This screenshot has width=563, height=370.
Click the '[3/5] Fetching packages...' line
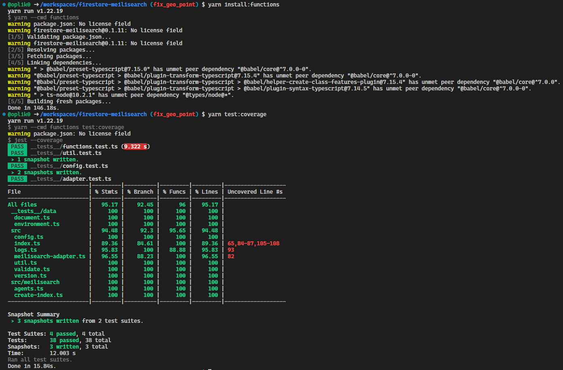pos(50,56)
